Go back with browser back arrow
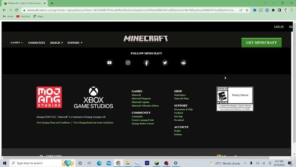This screenshot has width=296, height=167. pyautogui.click(x=4, y=10)
